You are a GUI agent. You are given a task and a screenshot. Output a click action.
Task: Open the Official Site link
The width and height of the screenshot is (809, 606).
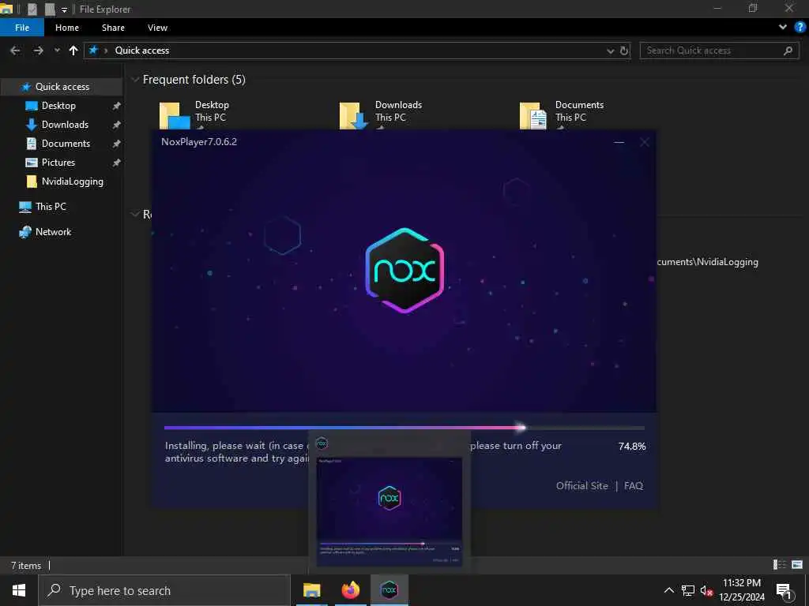(582, 486)
